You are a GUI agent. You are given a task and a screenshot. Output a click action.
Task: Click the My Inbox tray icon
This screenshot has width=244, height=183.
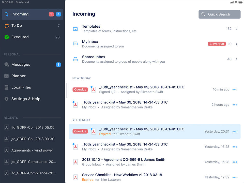point(75,44)
